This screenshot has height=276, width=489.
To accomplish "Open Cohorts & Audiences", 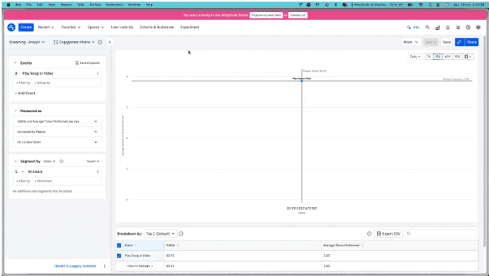I will [x=157, y=28].
